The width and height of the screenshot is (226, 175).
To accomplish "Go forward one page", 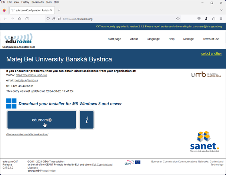I will (x=12, y=19).
